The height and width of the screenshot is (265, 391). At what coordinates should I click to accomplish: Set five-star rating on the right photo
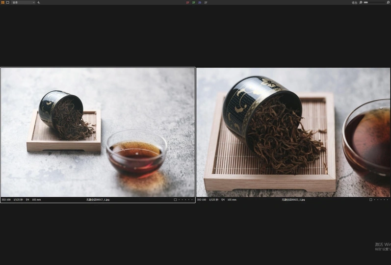pos(388,200)
